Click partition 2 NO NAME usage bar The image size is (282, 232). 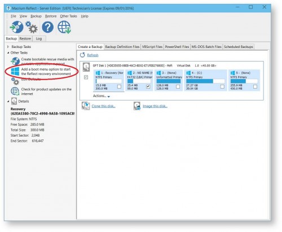(139, 81)
